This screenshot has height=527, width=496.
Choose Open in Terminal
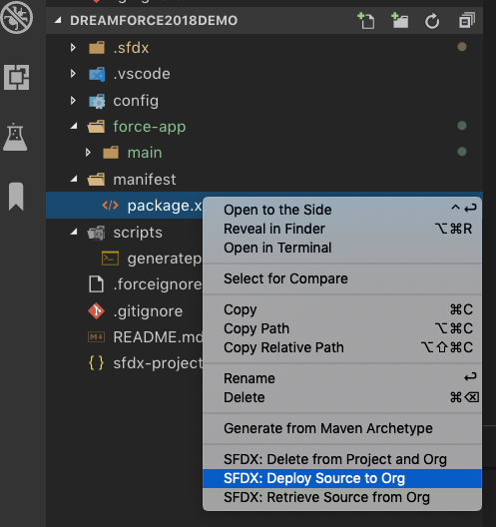[x=342, y=248]
